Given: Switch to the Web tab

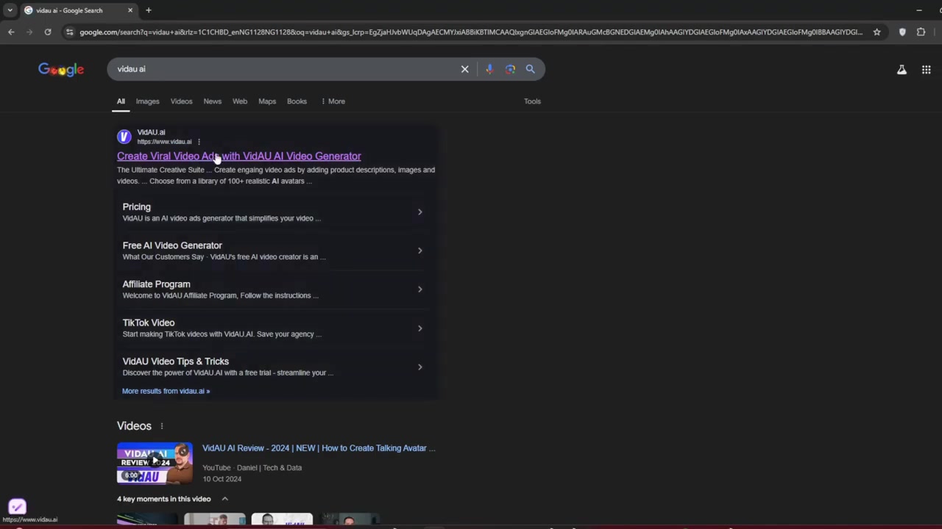Looking at the screenshot, I should pyautogui.click(x=240, y=101).
